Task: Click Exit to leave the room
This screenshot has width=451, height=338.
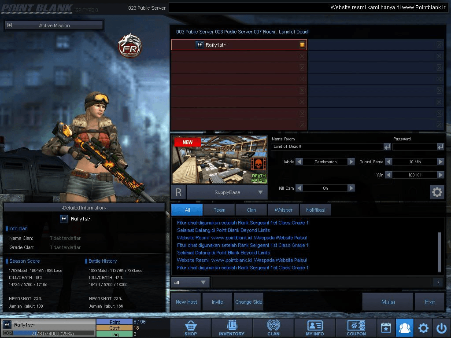Action: [430, 302]
